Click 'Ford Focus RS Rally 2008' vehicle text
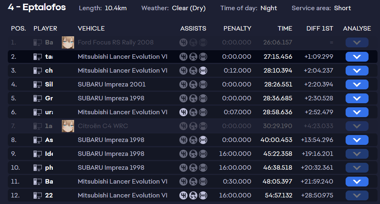Viewport: 380px width, 204px height. coord(115,42)
